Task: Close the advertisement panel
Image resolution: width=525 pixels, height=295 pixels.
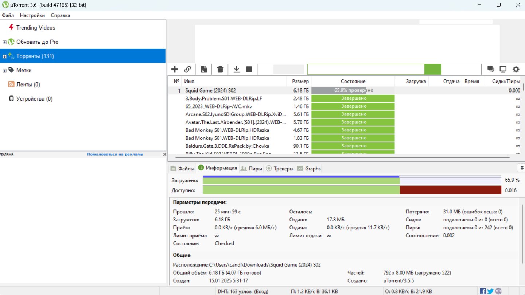Action: point(164,154)
